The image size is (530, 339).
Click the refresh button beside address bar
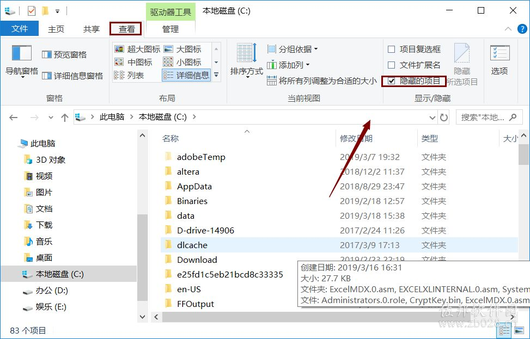tap(443, 118)
